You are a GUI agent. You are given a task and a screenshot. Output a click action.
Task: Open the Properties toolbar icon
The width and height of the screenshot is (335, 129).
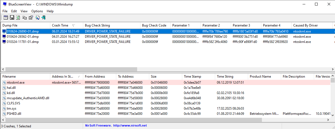31,17
